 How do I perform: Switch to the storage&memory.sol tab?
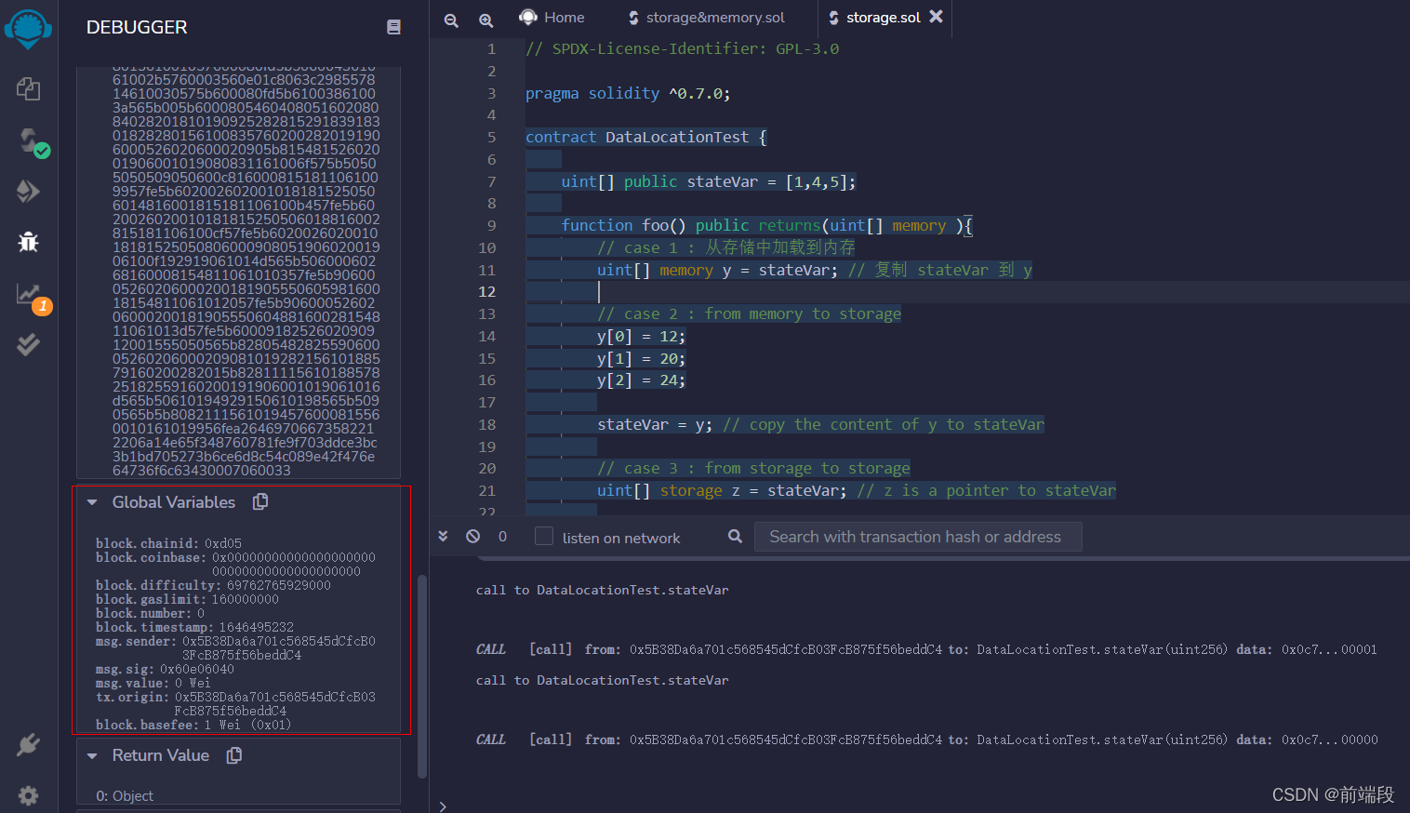click(x=706, y=18)
